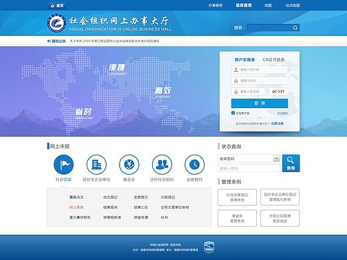The height and width of the screenshot is (260, 347).
Task: Click the verification code input field
Action: 248,91
